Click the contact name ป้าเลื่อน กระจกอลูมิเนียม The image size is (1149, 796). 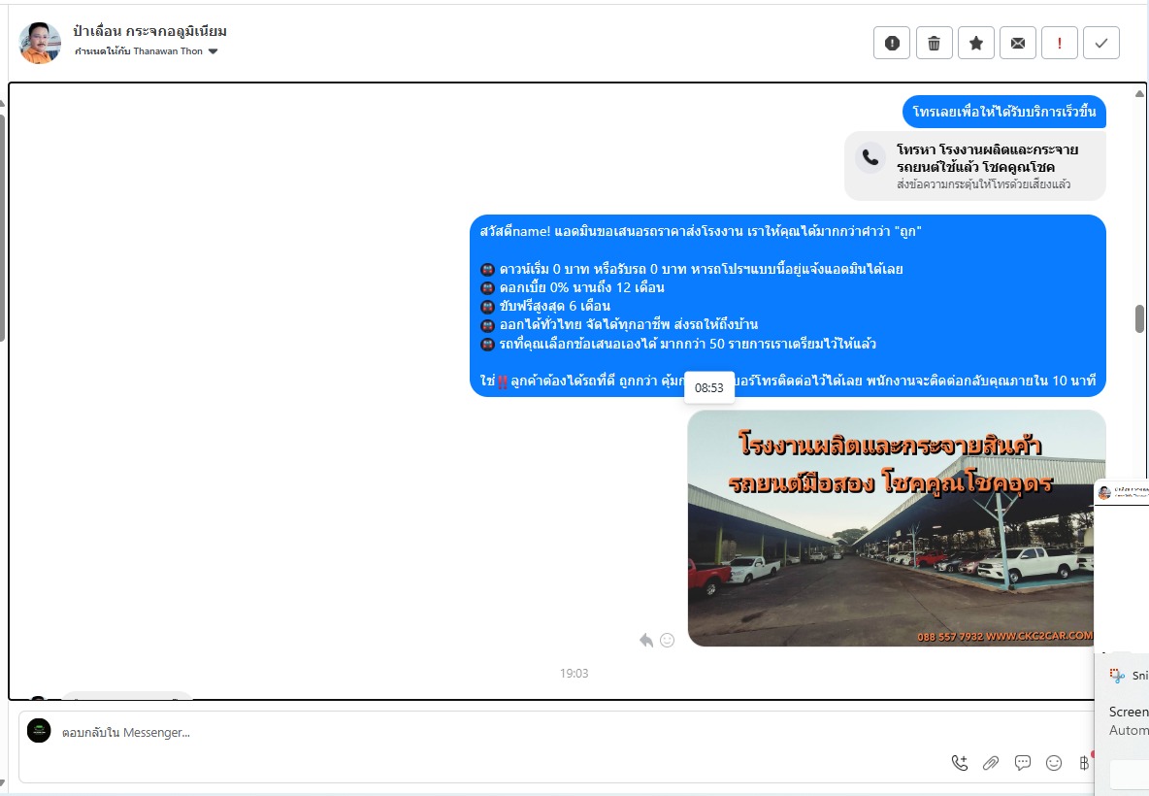(150, 31)
